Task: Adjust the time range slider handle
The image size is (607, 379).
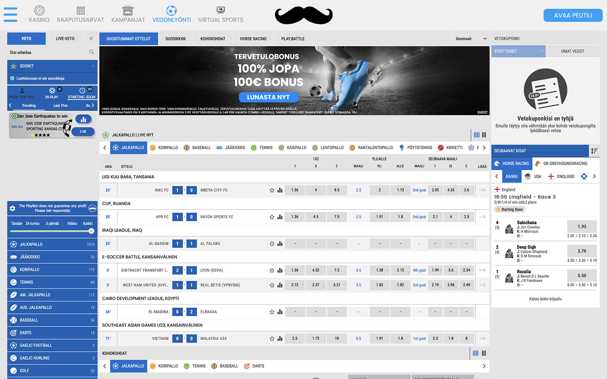Action: (x=91, y=231)
